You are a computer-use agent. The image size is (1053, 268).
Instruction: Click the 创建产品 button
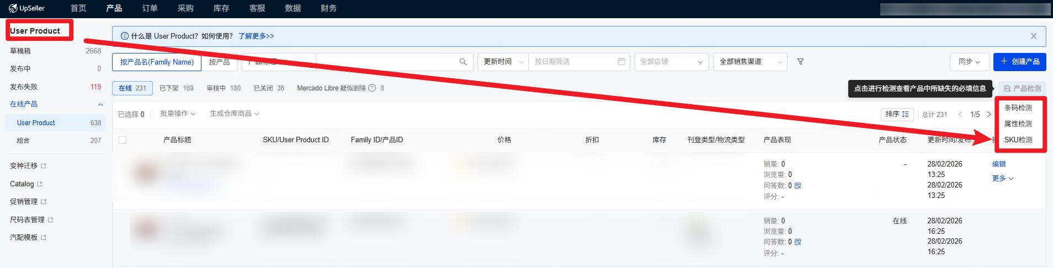coord(1019,62)
